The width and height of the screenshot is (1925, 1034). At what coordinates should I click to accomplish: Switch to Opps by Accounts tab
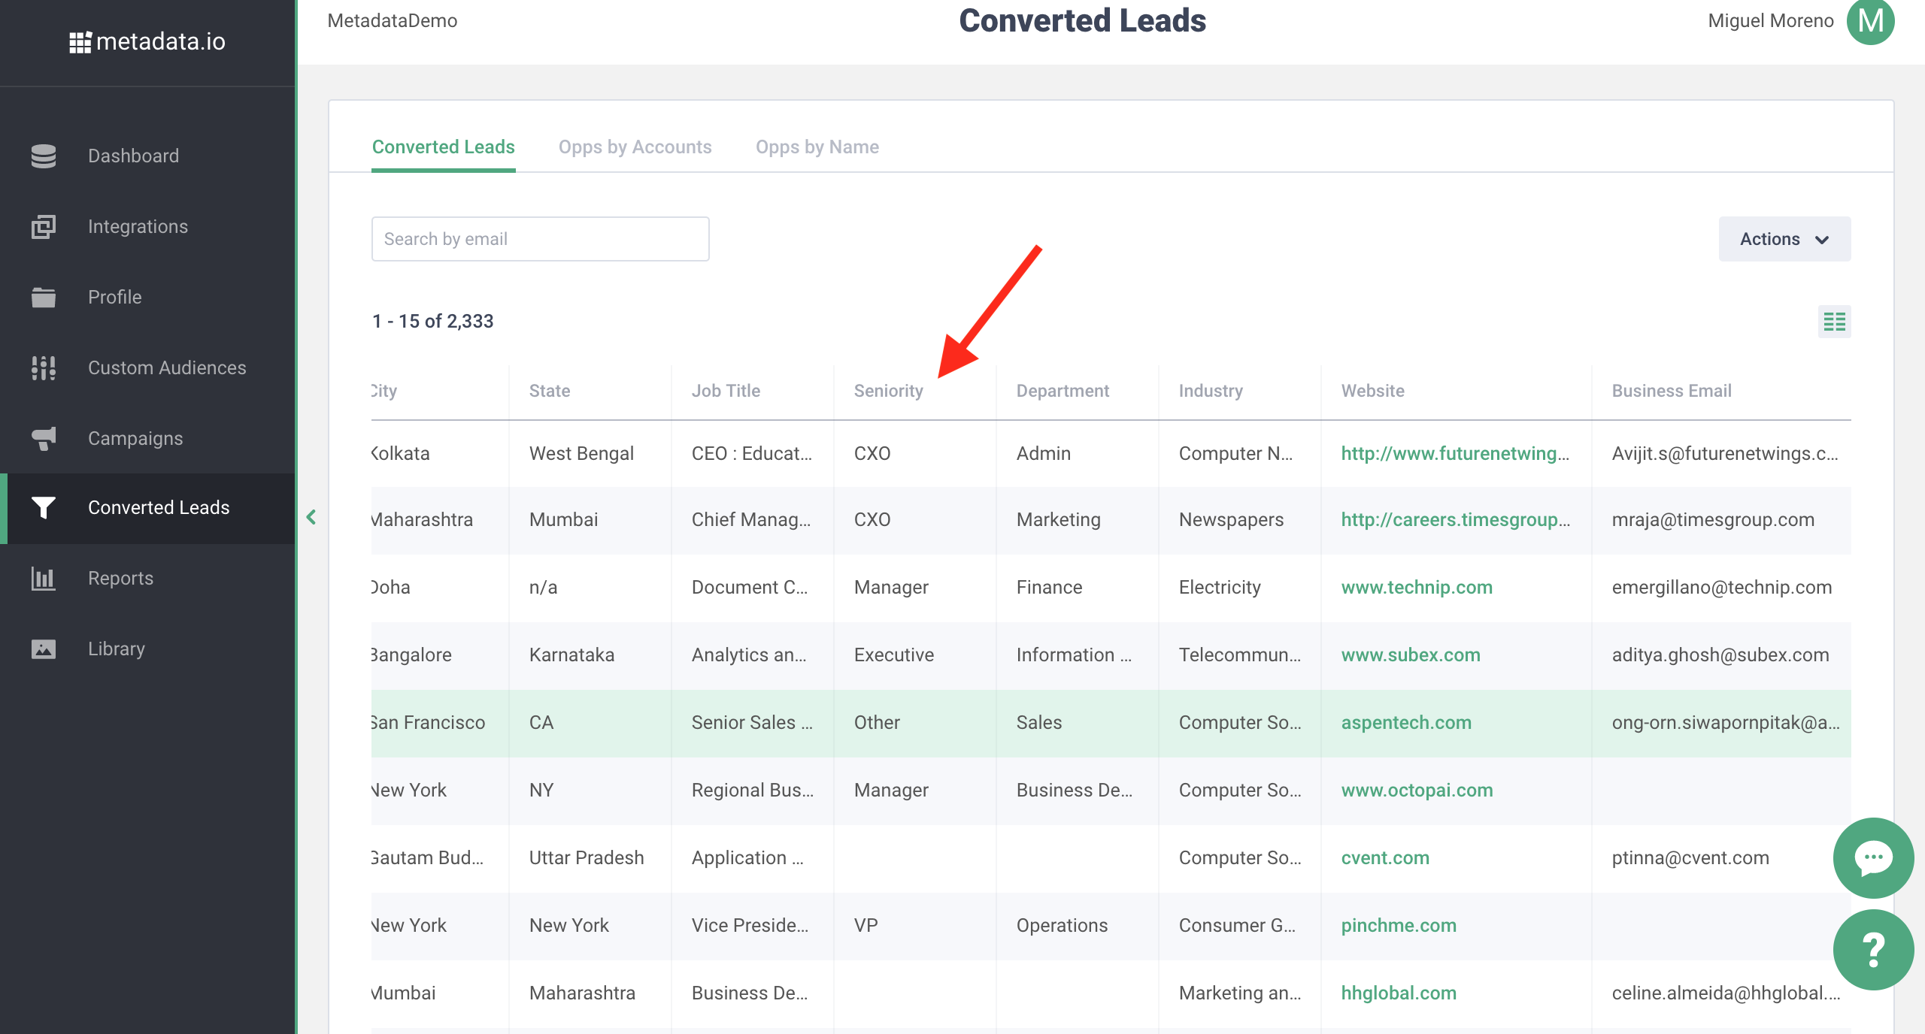pyautogui.click(x=635, y=147)
